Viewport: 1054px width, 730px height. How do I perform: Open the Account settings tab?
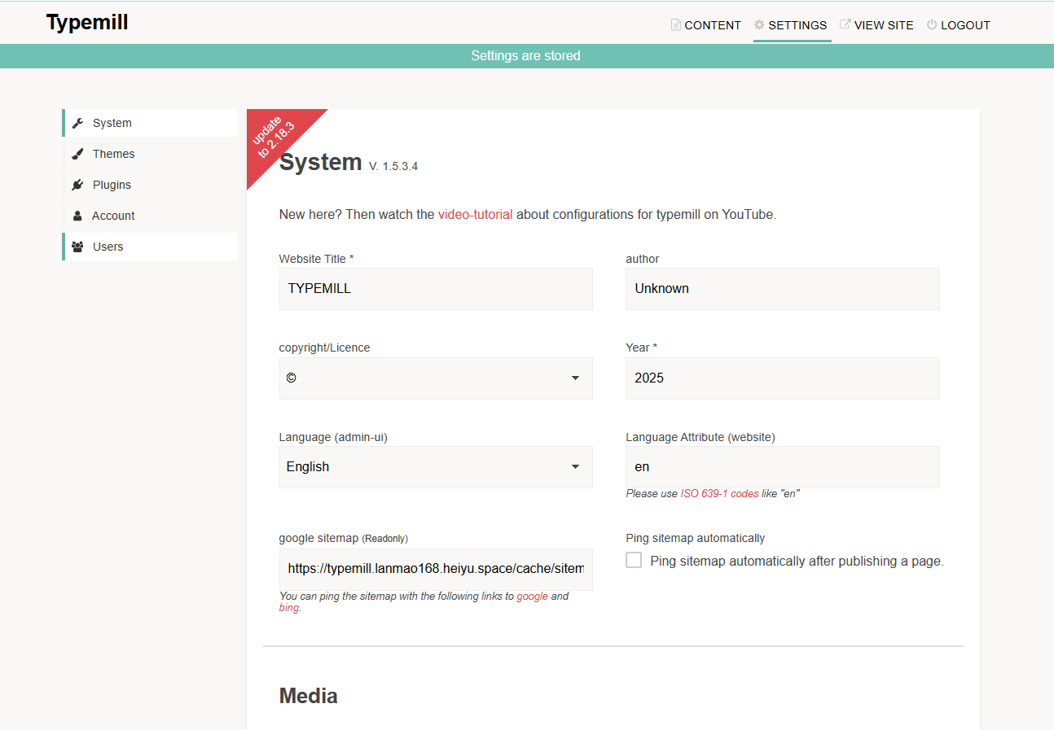tap(150, 216)
